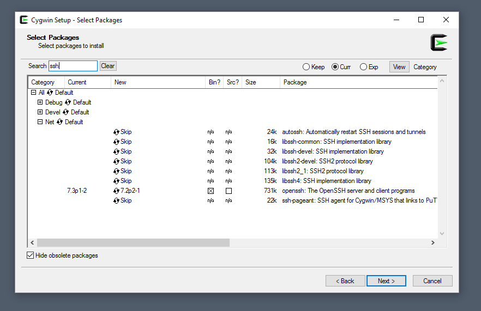This screenshot has height=311, width=481.
Task: Click the Size column header
Action: click(x=261, y=82)
